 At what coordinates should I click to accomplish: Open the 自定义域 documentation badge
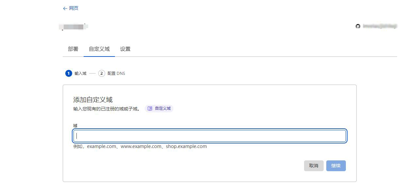pyautogui.click(x=159, y=108)
